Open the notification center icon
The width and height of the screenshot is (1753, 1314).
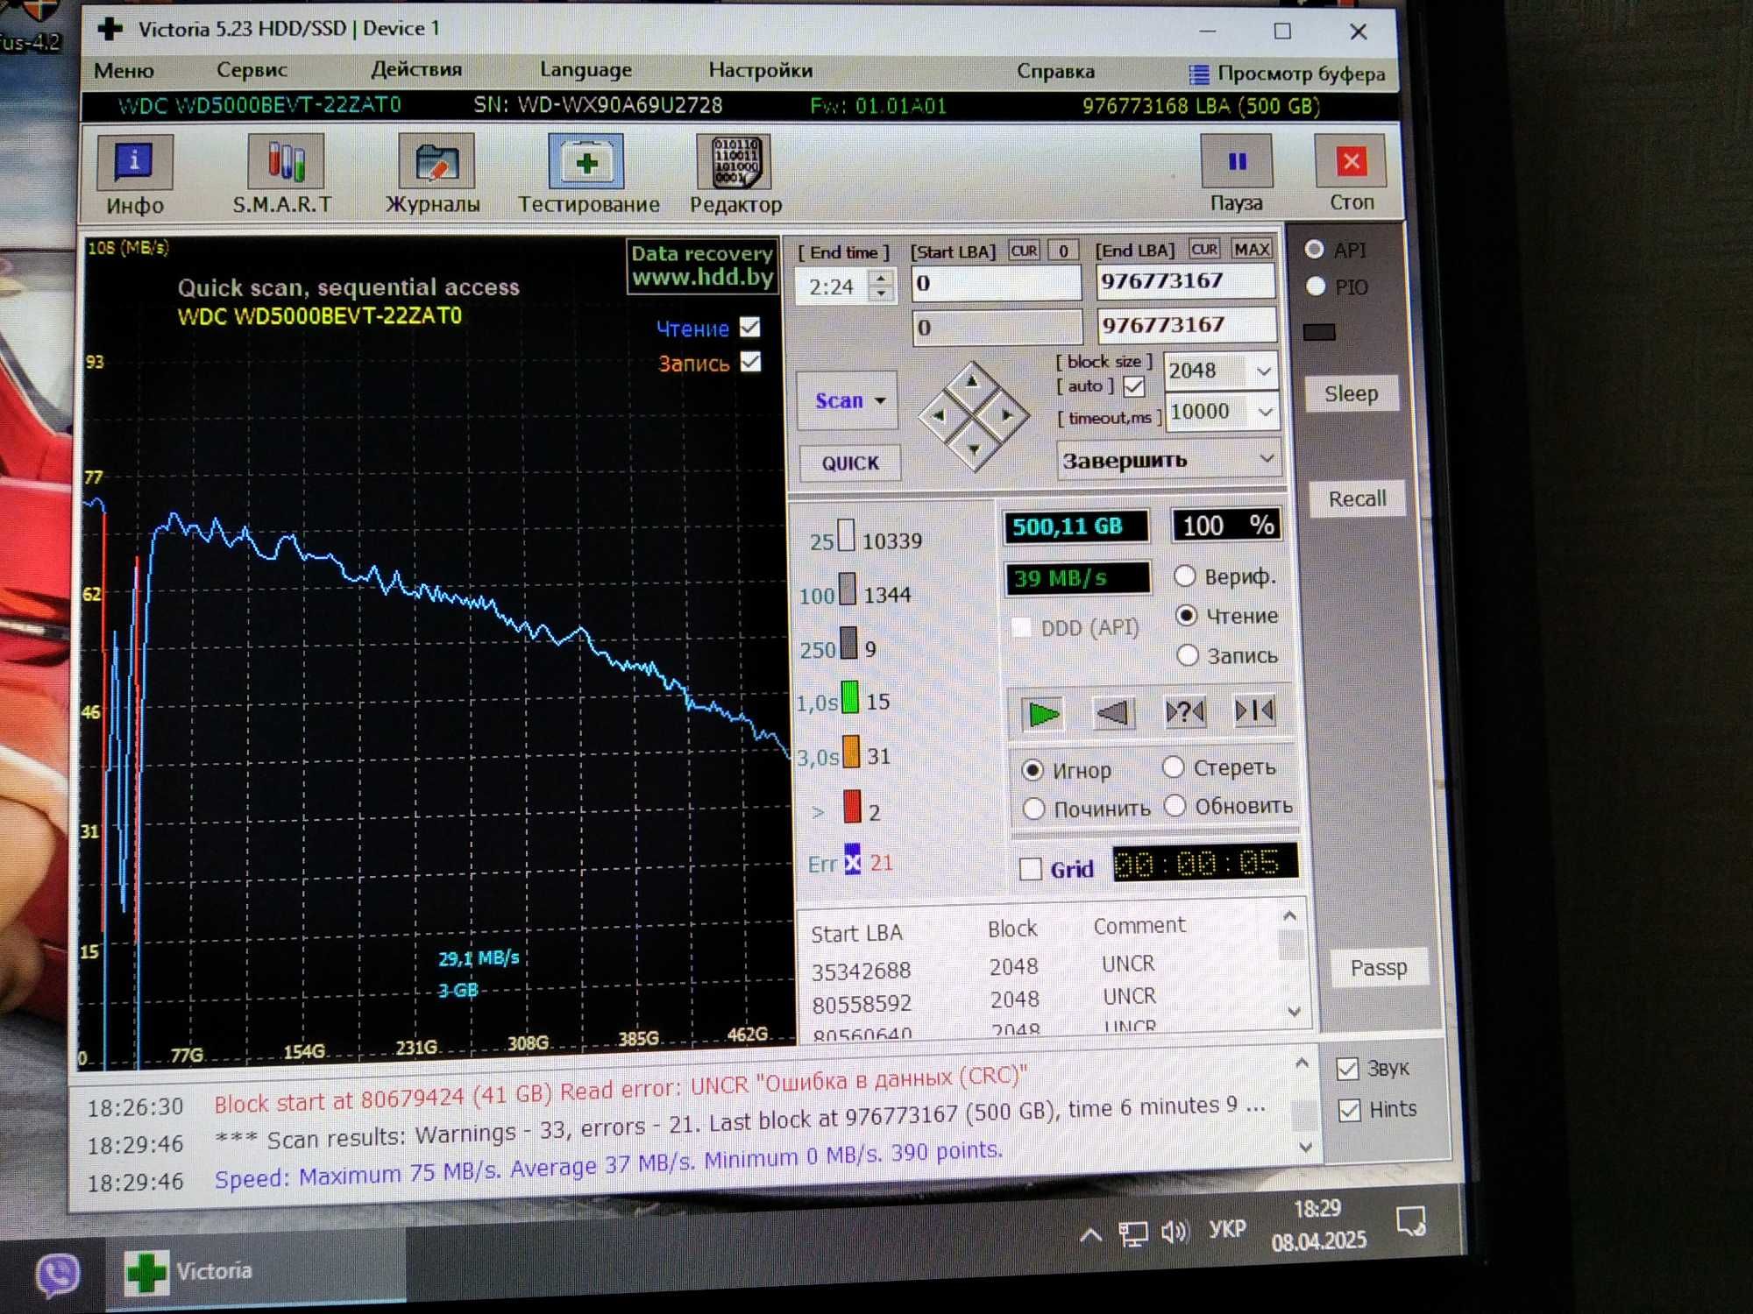coord(1410,1221)
